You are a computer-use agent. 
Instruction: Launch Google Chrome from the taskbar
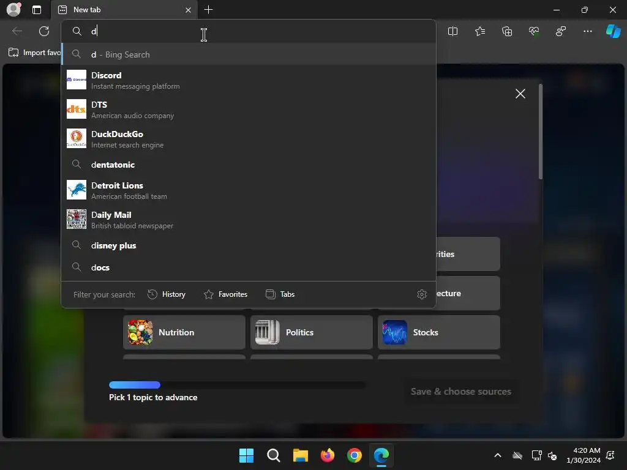click(355, 455)
